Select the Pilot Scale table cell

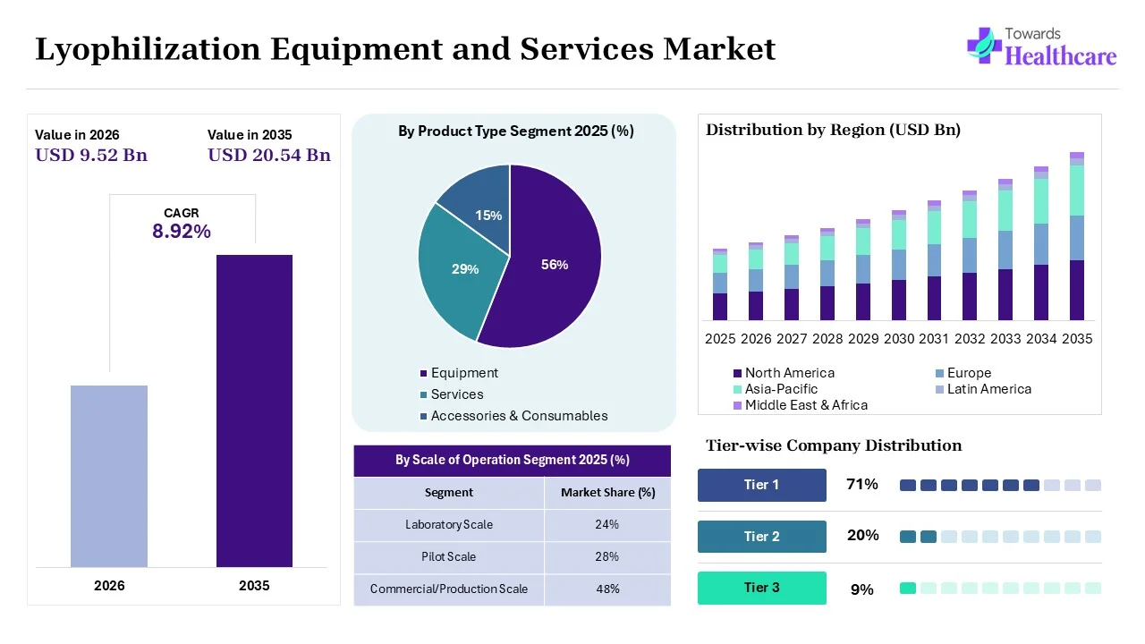coord(449,557)
